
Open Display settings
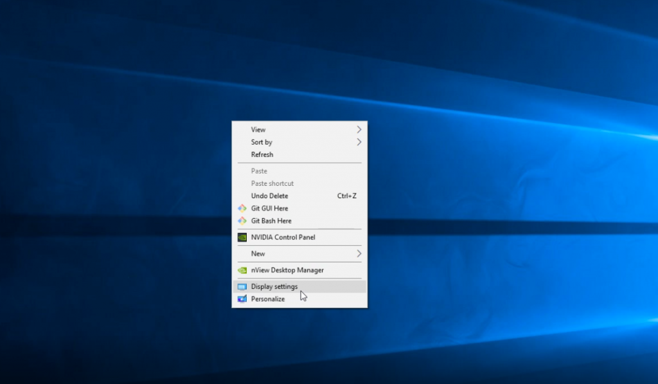click(299, 286)
